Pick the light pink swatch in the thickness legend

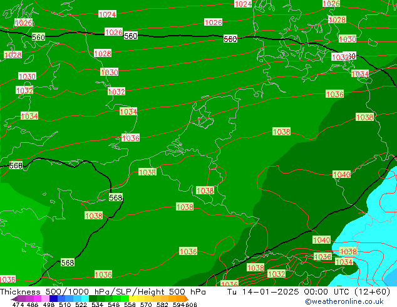45,298
